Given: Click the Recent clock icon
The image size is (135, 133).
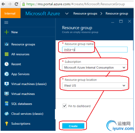Looking at the screenshot, I should pyautogui.click(x=7, y=64).
